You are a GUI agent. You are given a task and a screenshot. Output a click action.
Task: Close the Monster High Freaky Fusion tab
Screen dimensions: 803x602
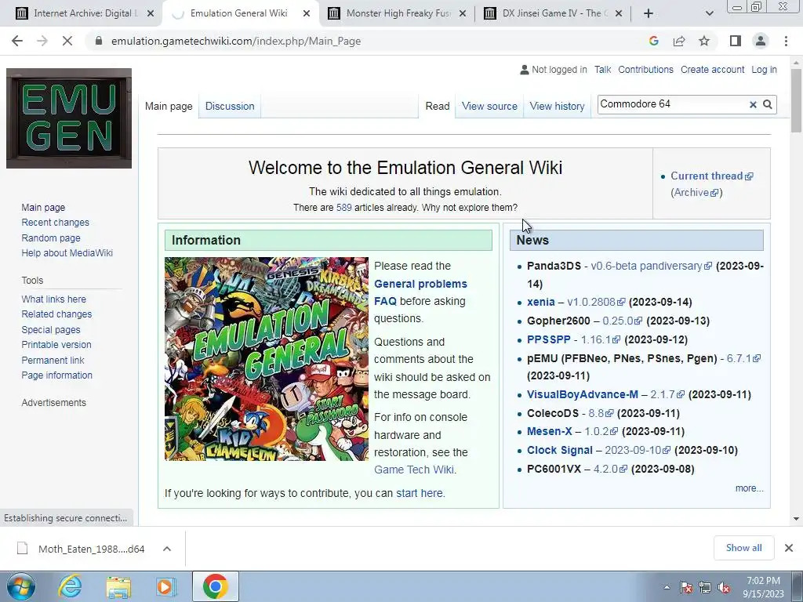pos(463,13)
